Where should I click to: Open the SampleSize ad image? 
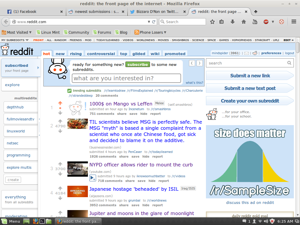point(250,162)
